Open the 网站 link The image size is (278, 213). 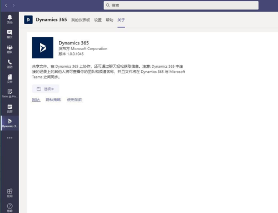click(36, 100)
